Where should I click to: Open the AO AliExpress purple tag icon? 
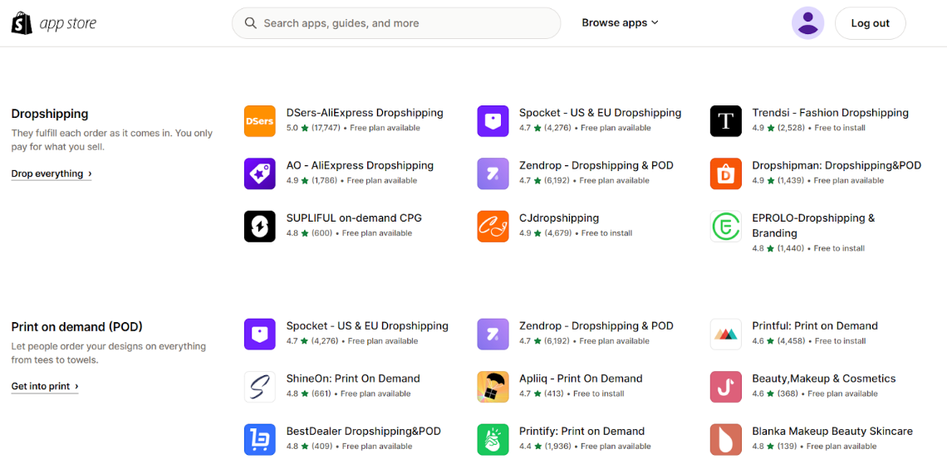pos(260,173)
